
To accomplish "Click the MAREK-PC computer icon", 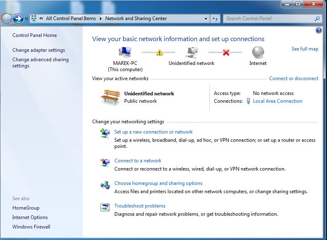I will click(x=125, y=52).
